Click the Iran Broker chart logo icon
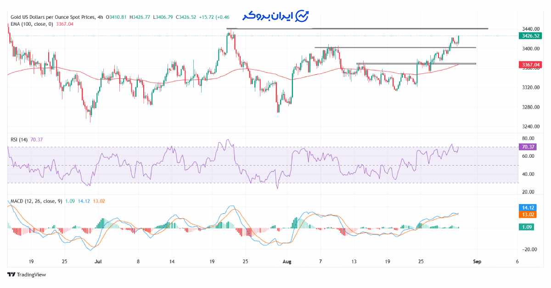The width and height of the screenshot is (551, 288). [x=302, y=16]
